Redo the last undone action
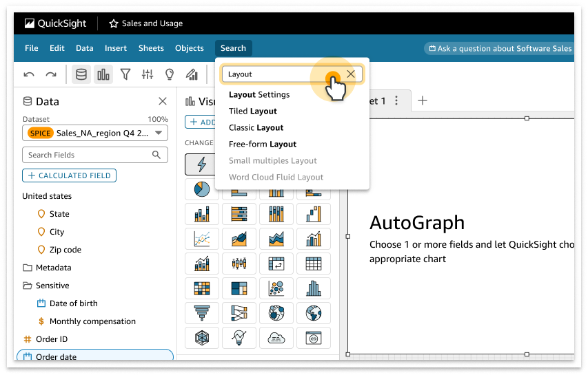The width and height of the screenshot is (588, 375). click(51, 74)
